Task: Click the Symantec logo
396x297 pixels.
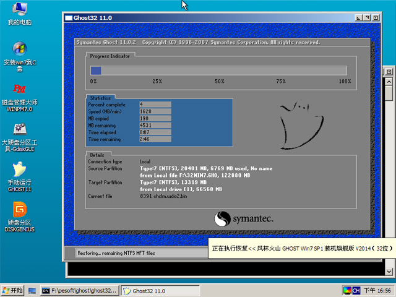Action: point(243,218)
